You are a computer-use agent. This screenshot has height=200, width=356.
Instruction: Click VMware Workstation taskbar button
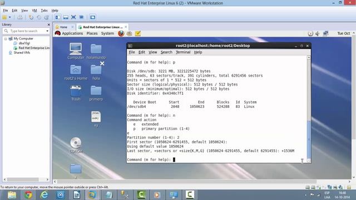click(92, 195)
